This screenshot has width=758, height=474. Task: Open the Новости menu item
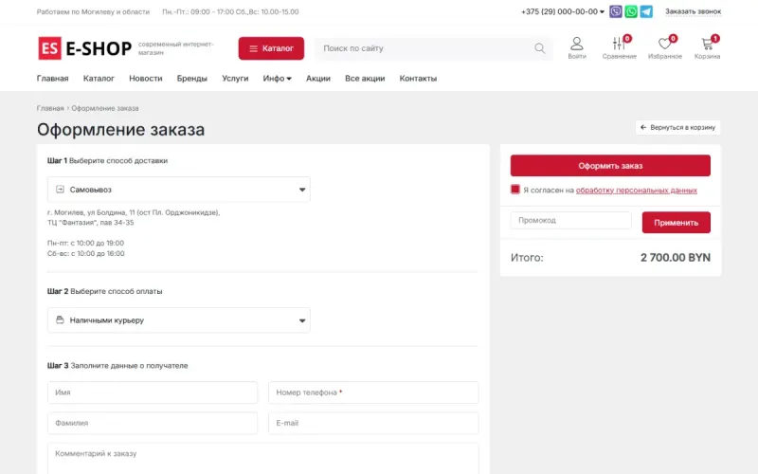[146, 79]
